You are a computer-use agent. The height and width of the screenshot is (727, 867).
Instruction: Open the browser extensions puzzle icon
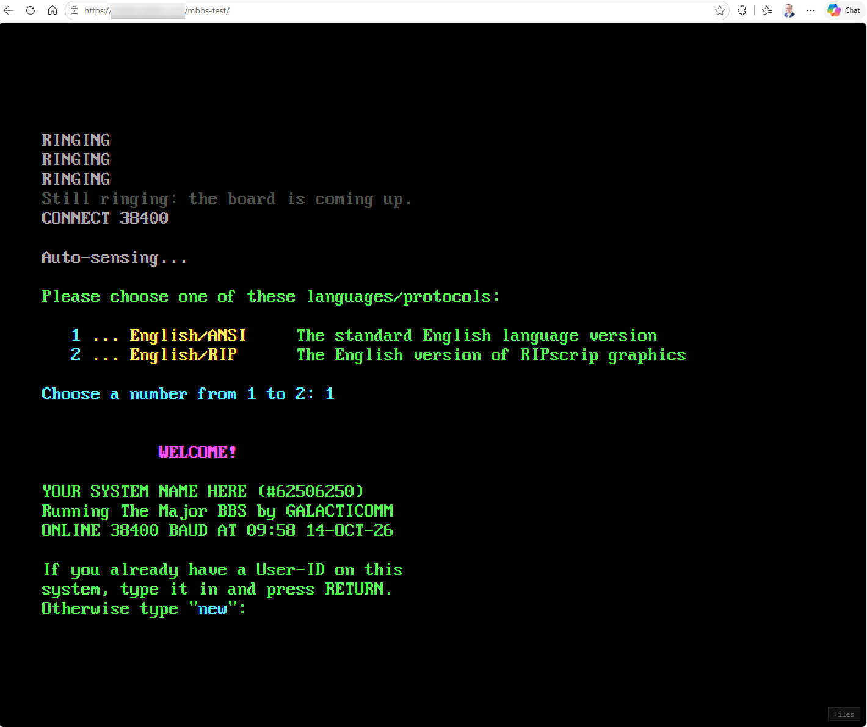[x=742, y=10]
